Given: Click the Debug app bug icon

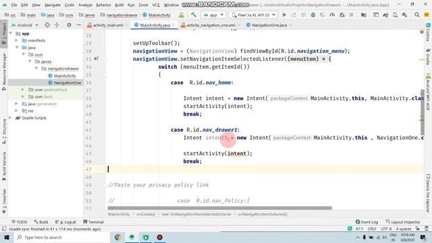Looking at the screenshot, I should click(x=313, y=15).
